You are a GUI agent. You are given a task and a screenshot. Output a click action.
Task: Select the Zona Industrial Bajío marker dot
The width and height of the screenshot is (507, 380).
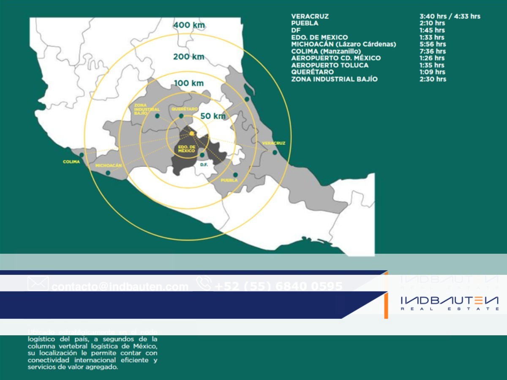click(x=157, y=116)
